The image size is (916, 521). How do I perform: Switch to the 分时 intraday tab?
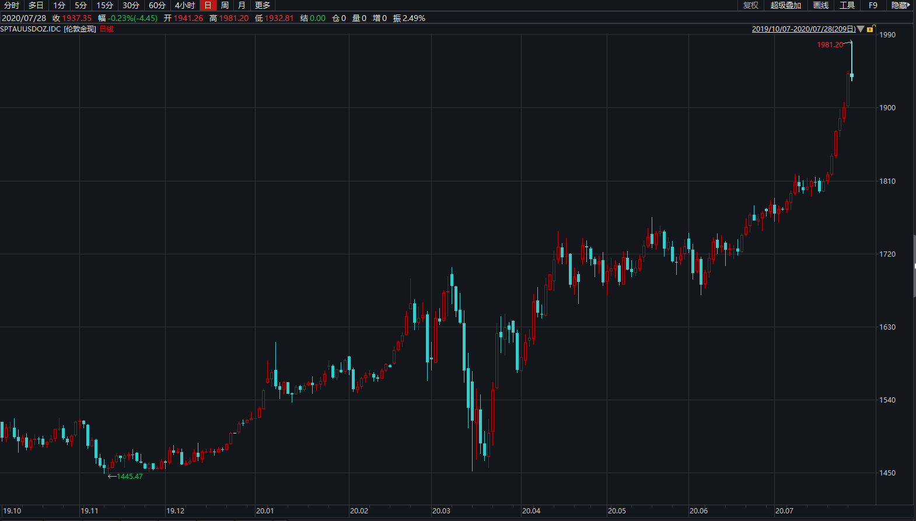[x=12, y=5]
